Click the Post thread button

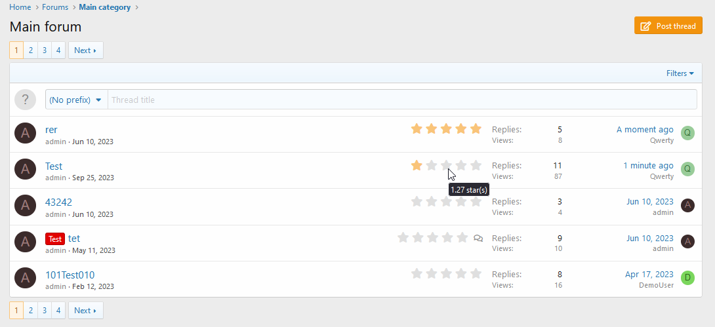(x=668, y=26)
